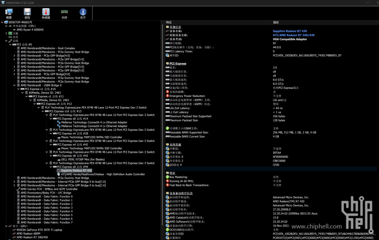Click the card icon beside AMD Radeon 680M
The image size is (379, 240).
(14, 234)
